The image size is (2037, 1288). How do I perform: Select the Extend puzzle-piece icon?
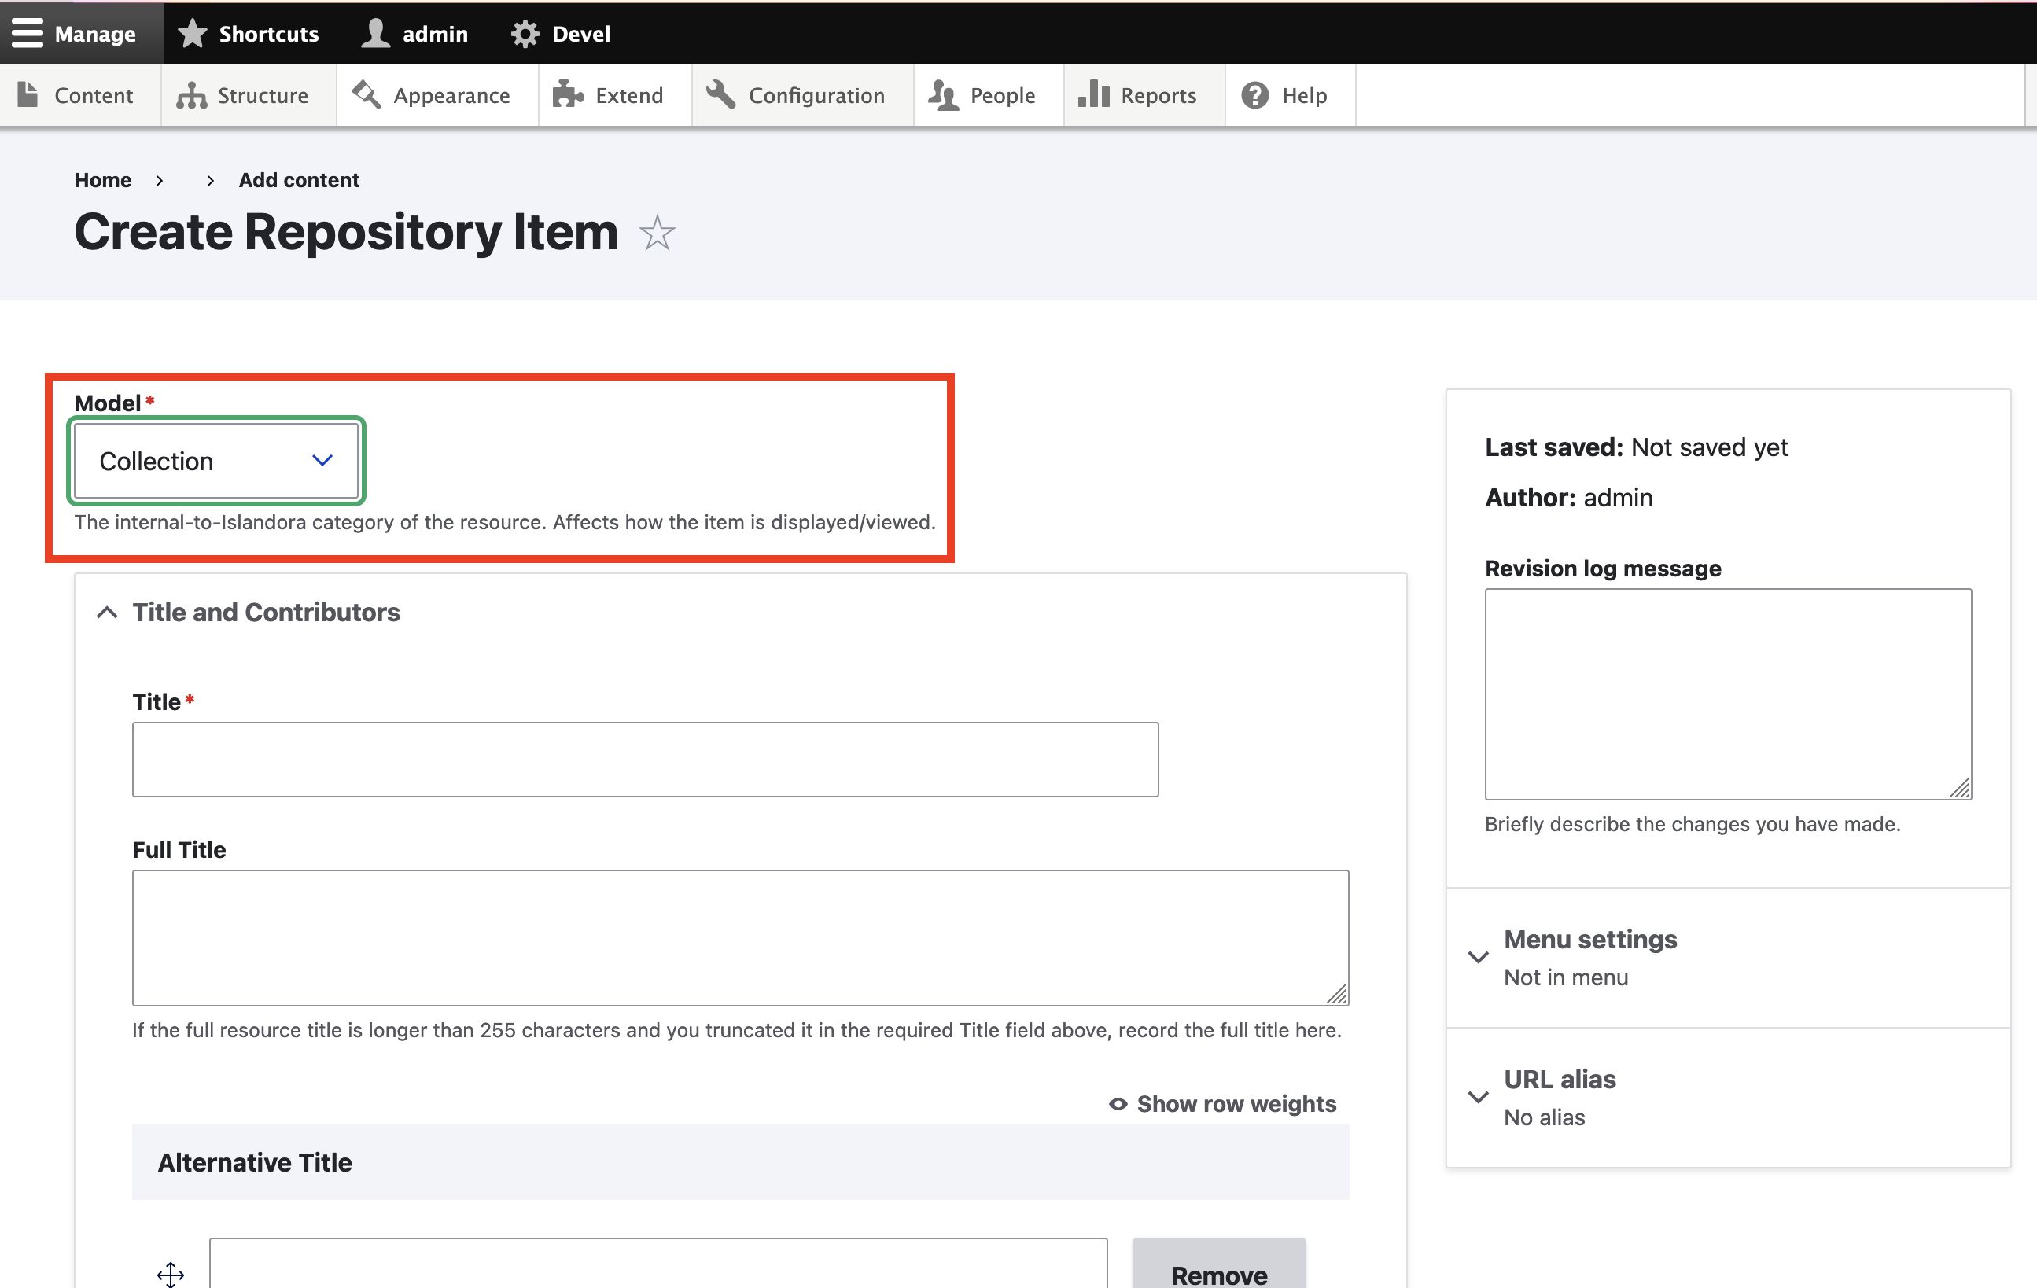click(568, 94)
